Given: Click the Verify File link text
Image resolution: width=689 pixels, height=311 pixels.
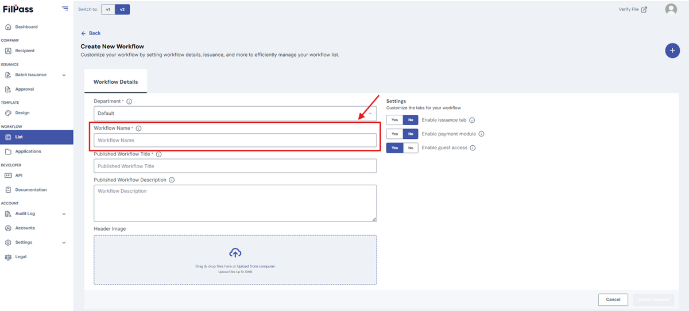Looking at the screenshot, I should (629, 9).
